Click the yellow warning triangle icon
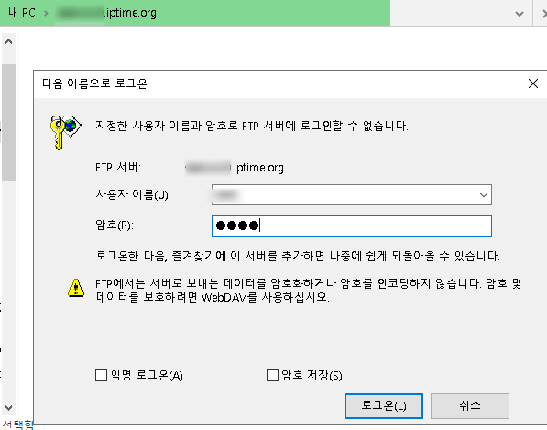Screen dimensions: 547x430 (76, 288)
